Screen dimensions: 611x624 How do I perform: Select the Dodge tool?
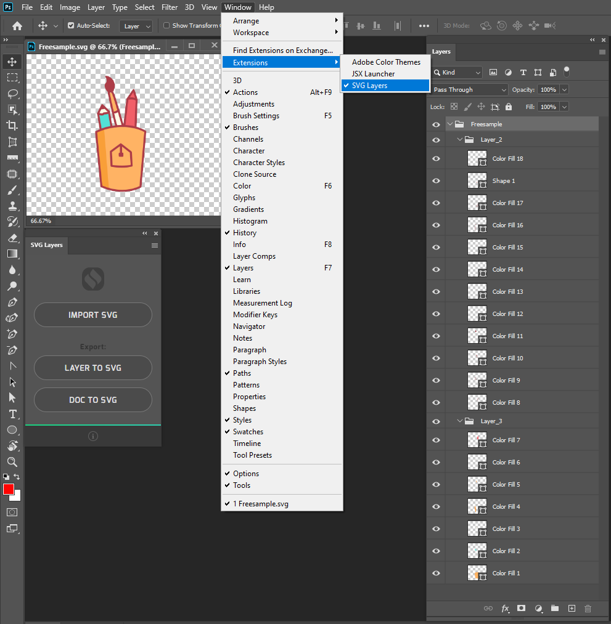(12, 286)
